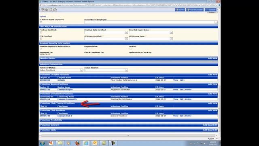Click the Internet Explorer taskbar icon
This screenshot has width=259, height=146.
click(86, 143)
